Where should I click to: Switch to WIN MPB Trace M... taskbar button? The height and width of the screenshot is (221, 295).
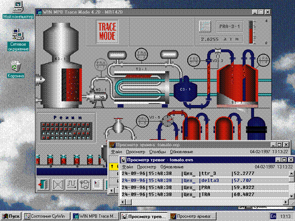[x=96, y=216]
